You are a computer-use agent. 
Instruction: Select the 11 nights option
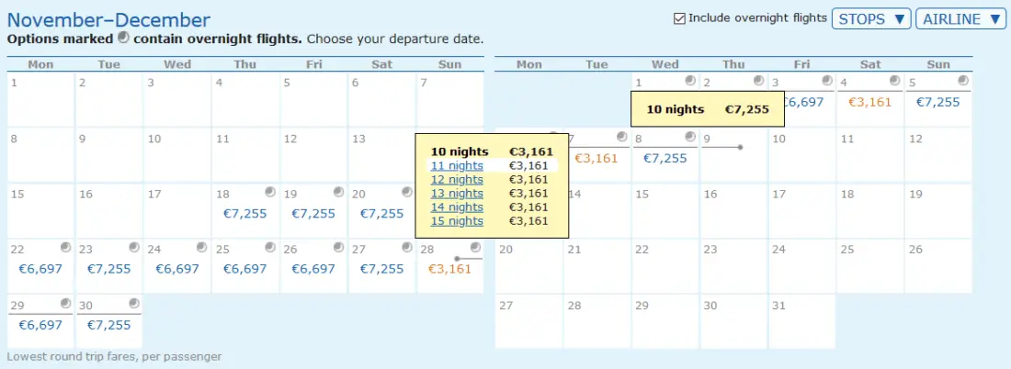(x=457, y=165)
